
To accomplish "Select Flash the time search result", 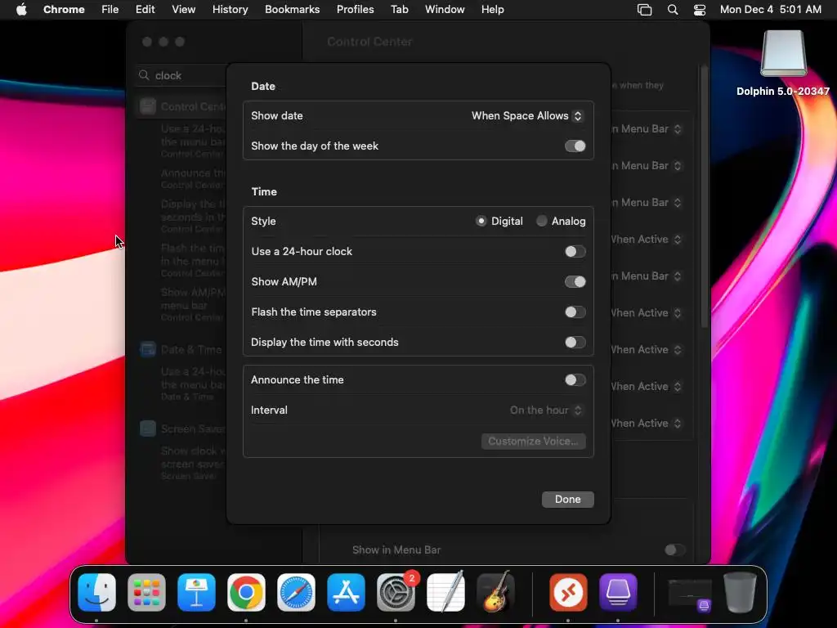I will pyautogui.click(x=192, y=259).
